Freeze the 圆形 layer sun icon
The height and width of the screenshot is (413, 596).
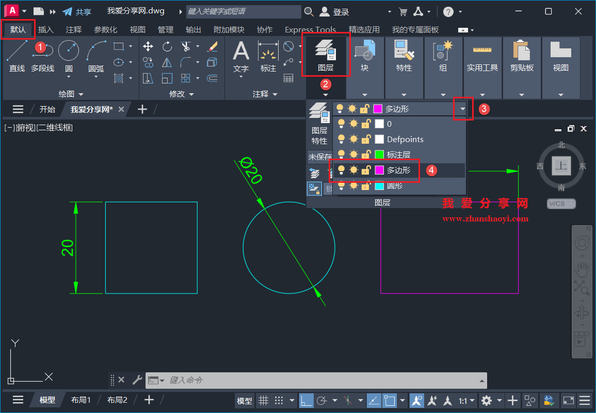[x=353, y=186]
